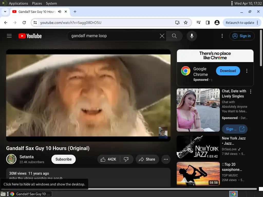Click the Sign up ad button
This screenshot has width=263, height=197.
(235, 129)
